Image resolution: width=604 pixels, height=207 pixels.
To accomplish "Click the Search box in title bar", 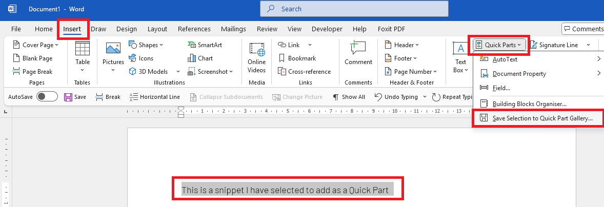I will tap(354, 9).
